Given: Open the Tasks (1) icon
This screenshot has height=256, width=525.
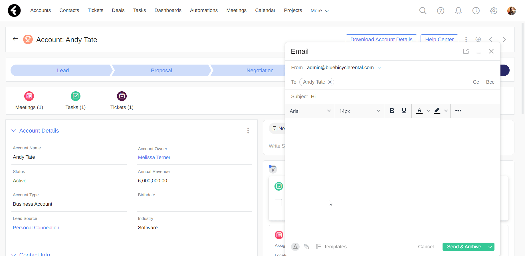Looking at the screenshot, I should (x=76, y=96).
